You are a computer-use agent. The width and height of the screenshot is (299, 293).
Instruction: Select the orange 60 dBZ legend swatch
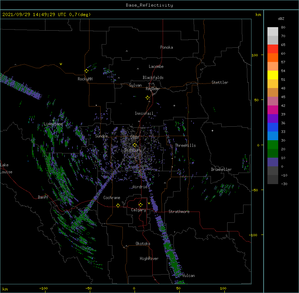click(273, 57)
